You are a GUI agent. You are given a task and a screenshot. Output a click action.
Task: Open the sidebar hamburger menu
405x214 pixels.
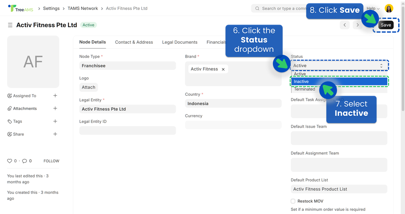coord(10,25)
